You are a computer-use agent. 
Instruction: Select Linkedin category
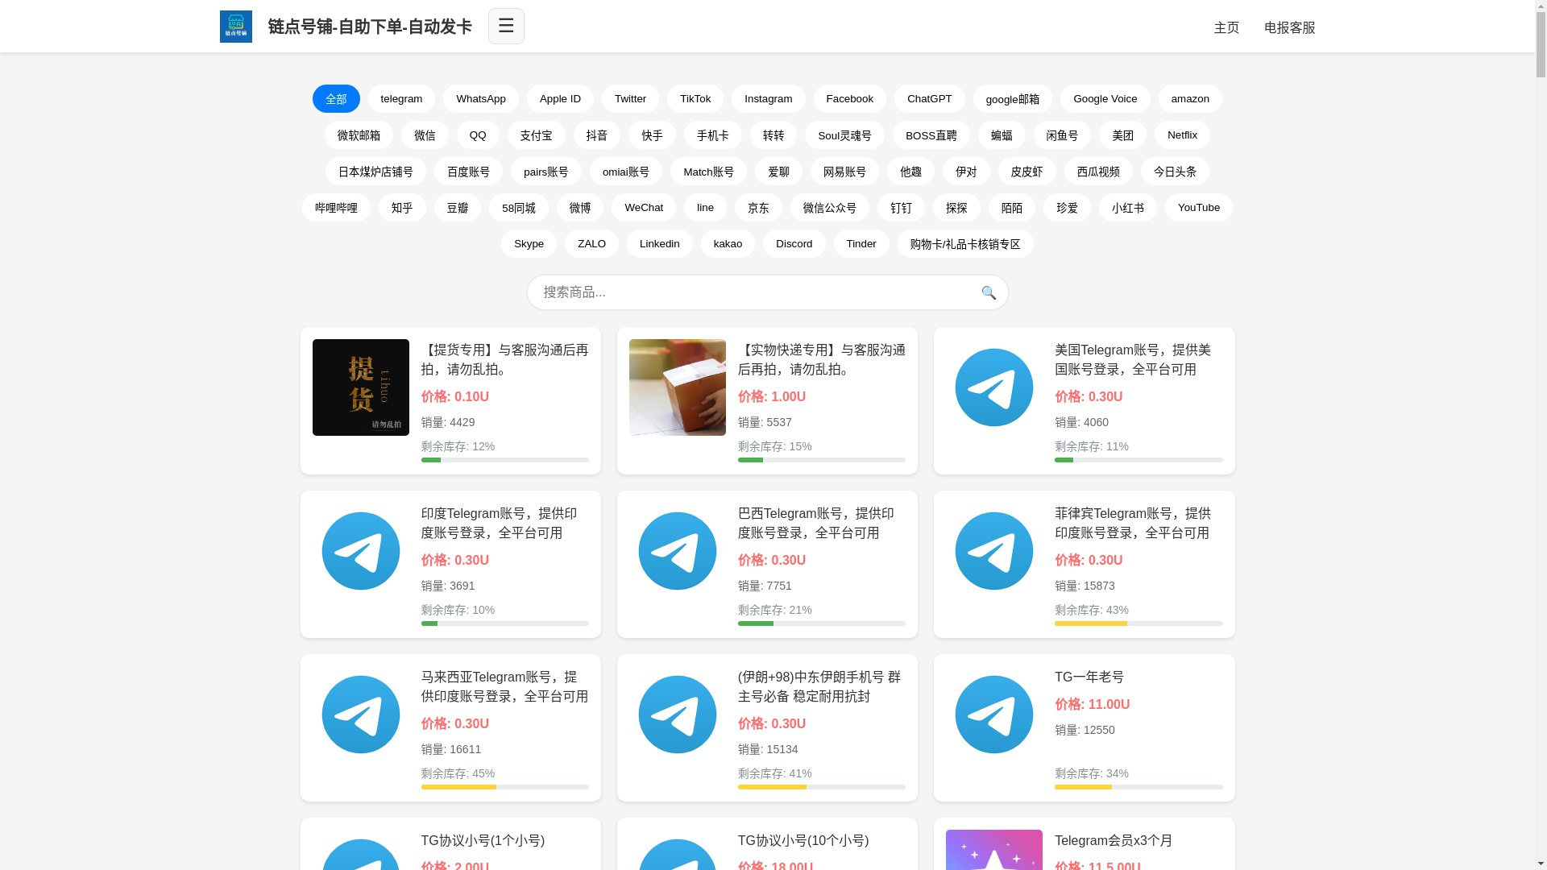[660, 243]
